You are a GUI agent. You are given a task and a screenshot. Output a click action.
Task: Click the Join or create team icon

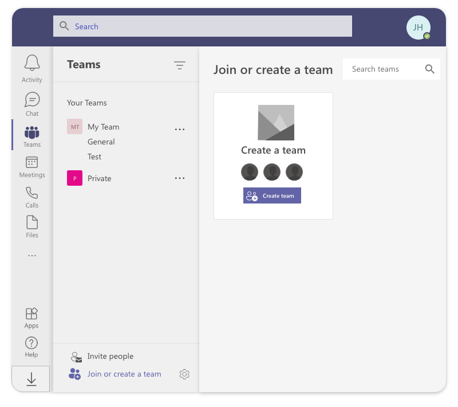pyautogui.click(x=75, y=374)
